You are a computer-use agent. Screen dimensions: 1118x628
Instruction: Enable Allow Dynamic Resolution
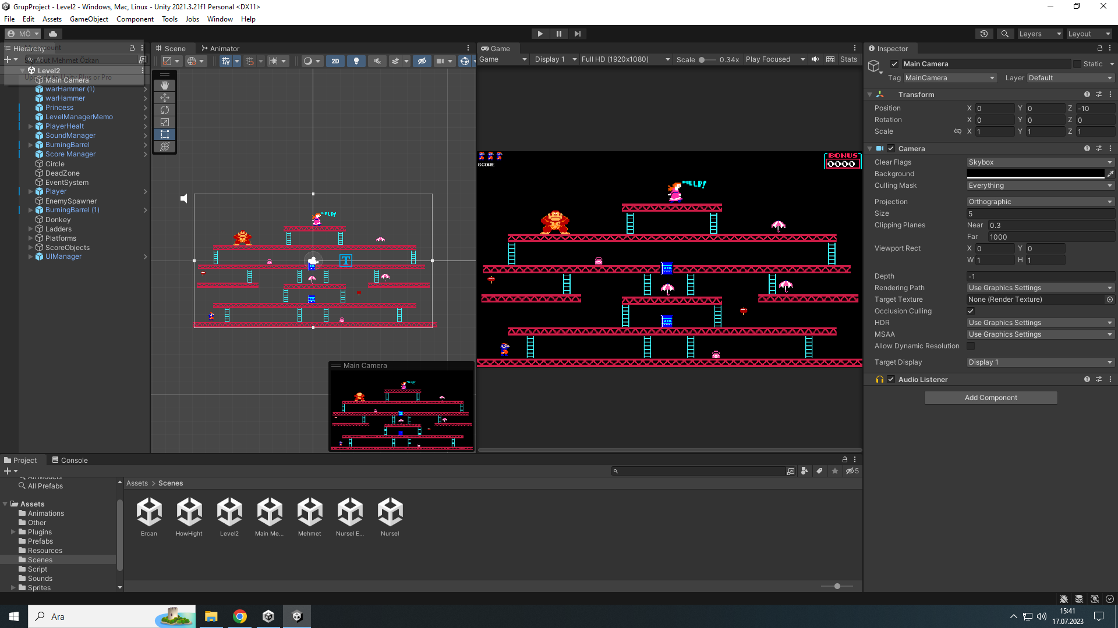coord(971,346)
